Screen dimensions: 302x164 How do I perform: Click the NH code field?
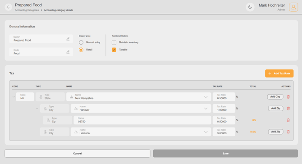(x=25, y=97)
